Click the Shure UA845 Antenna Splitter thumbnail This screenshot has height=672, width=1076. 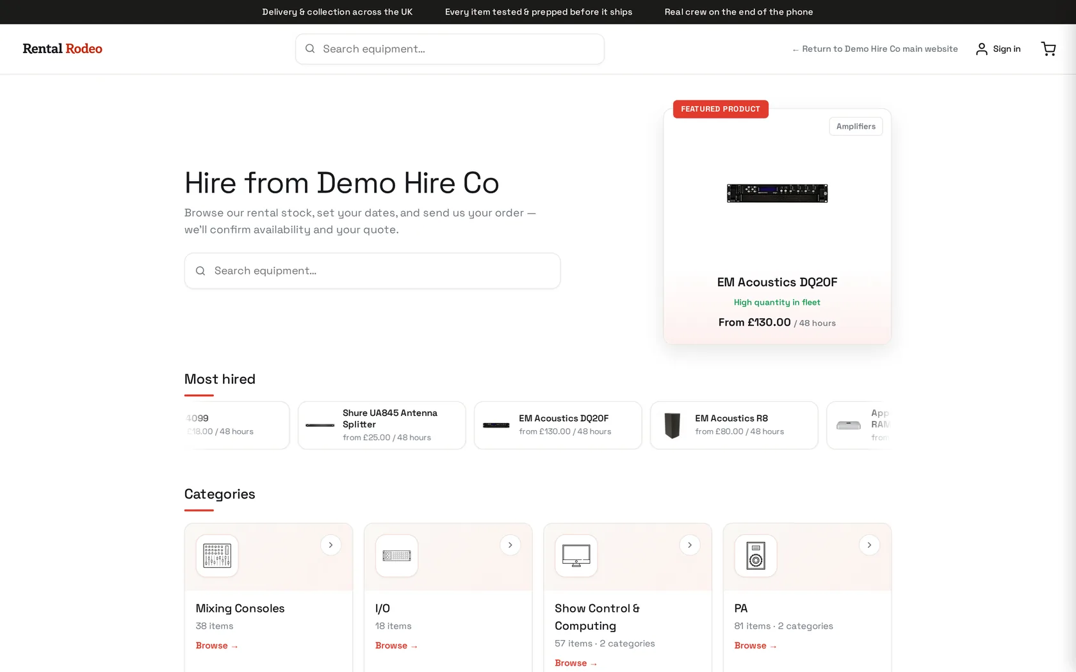320,425
